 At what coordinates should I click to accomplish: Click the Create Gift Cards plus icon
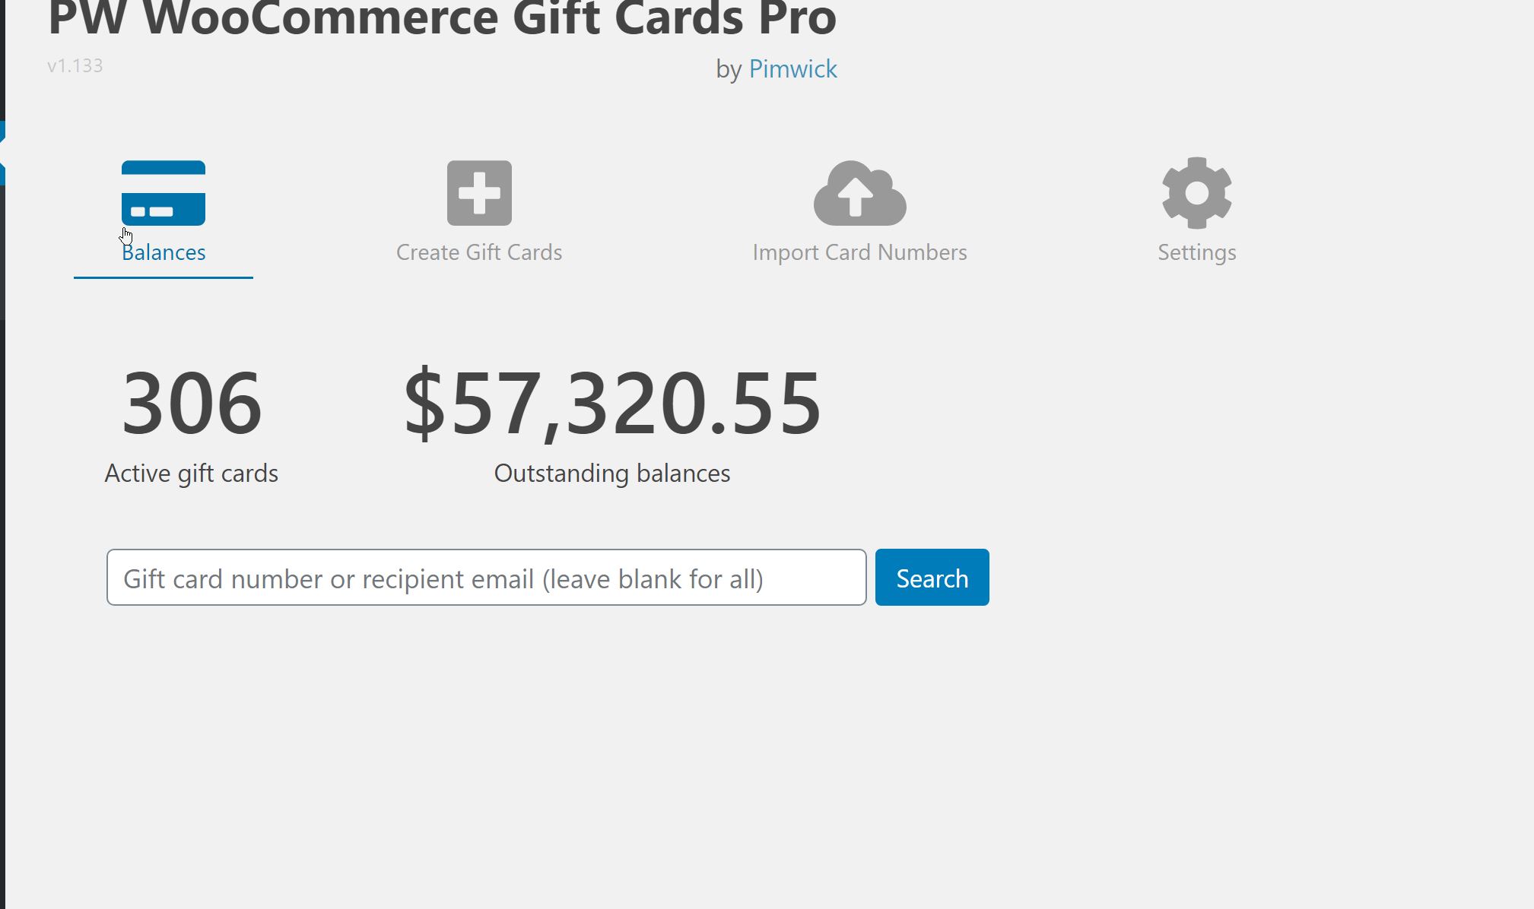[479, 193]
